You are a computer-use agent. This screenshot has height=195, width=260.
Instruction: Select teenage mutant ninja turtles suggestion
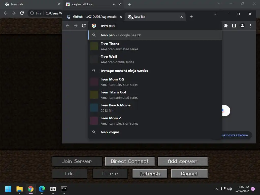(x=155, y=71)
